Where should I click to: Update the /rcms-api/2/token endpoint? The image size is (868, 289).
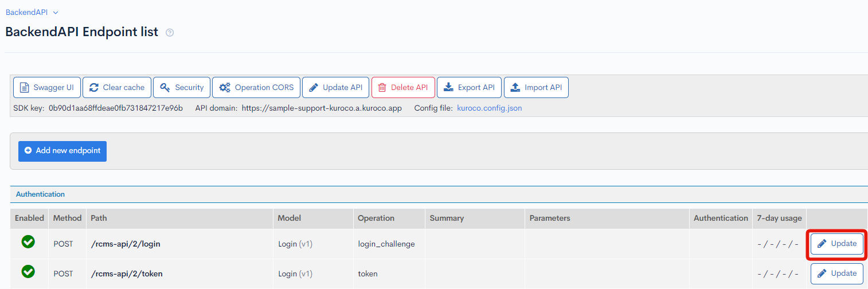(837, 274)
